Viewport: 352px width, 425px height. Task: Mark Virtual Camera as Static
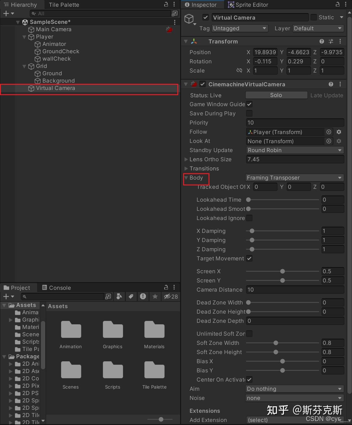pyautogui.click(x=314, y=17)
